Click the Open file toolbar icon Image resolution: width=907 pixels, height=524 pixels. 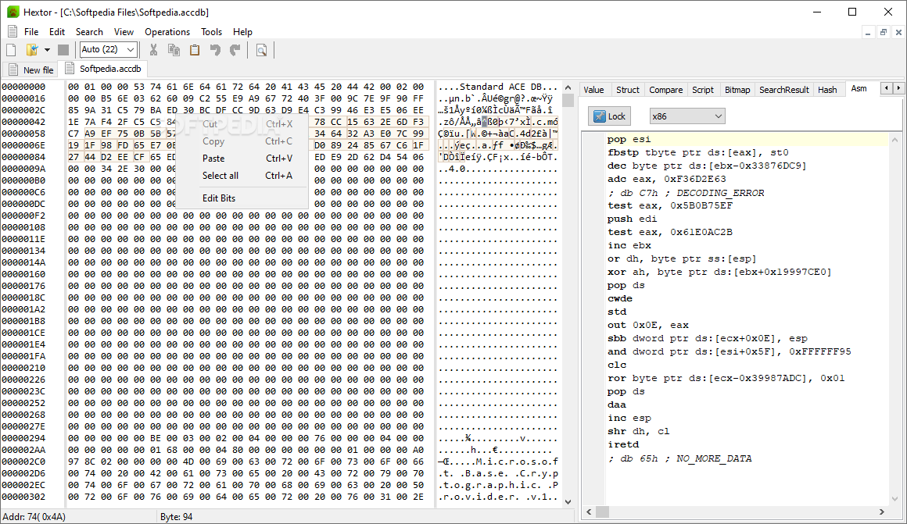pyautogui.click(x=32, y=50)
